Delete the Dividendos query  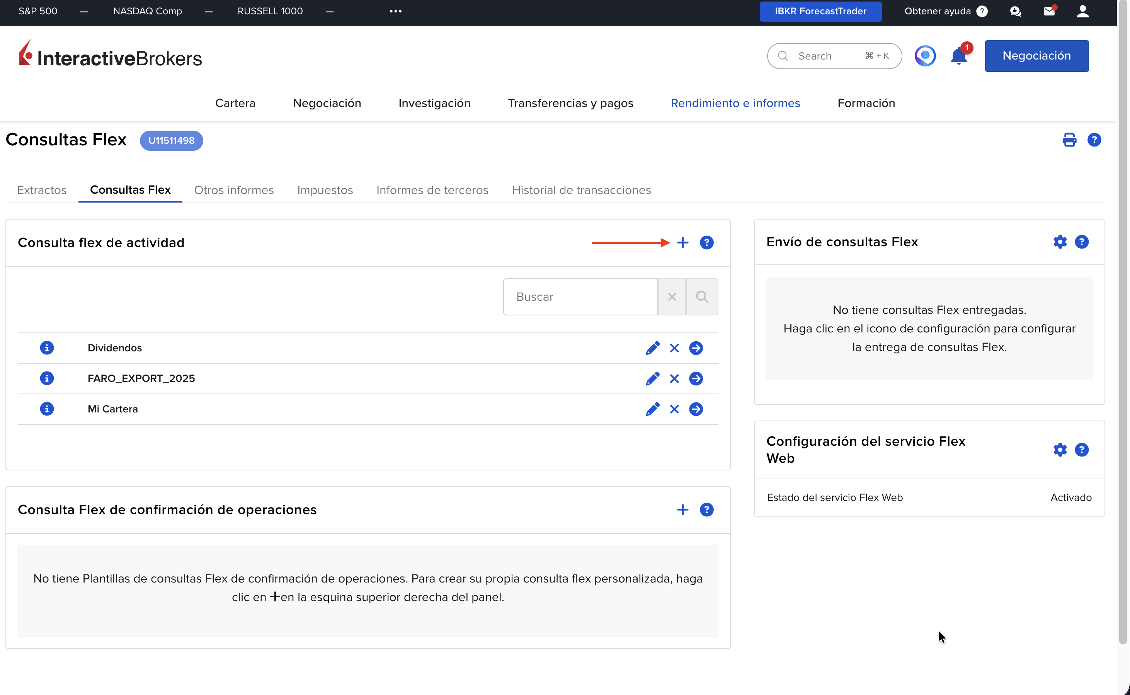pyautogui.click(x=674, y=348)
